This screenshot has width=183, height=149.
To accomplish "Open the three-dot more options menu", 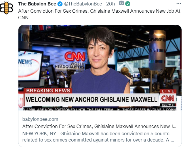I will 179,4.
